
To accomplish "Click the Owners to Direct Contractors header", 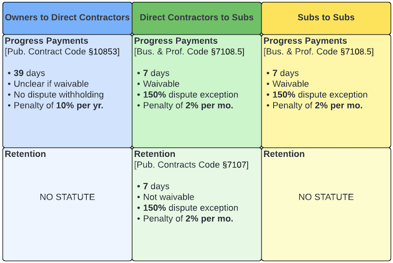I will (x=67, y=17).
